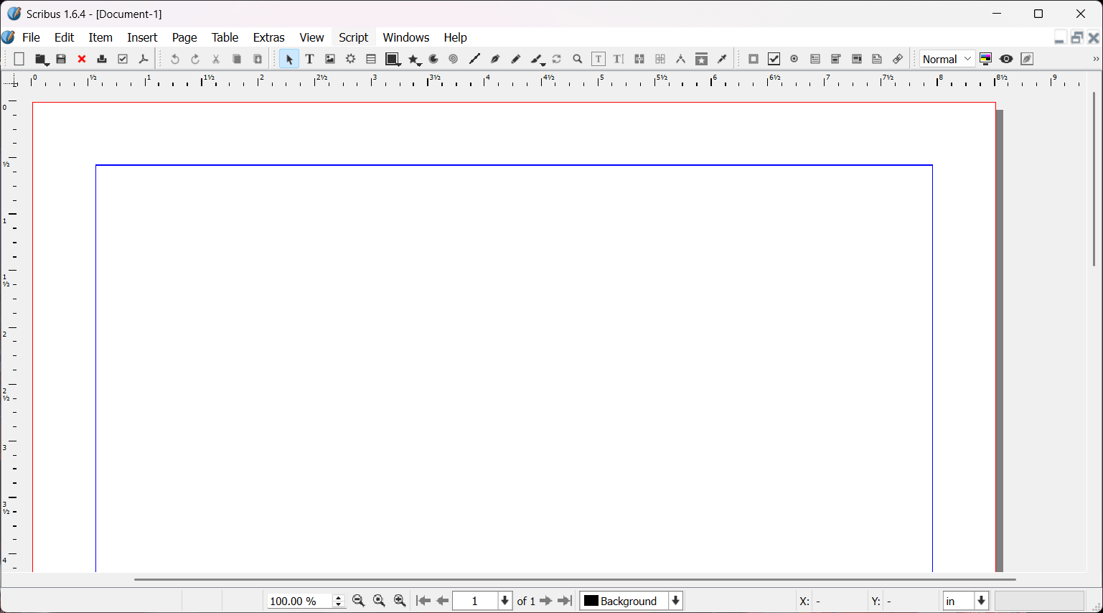Insert a PDF Check Box field
The height and width of the screenshot is (613, 1103).
tap(774, 60)
